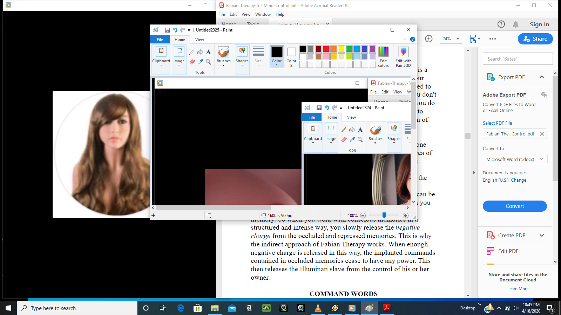This screenshot has height=315, width=561.
Task: Click the Acrobat fit page icon
Action: pos(473,39)
